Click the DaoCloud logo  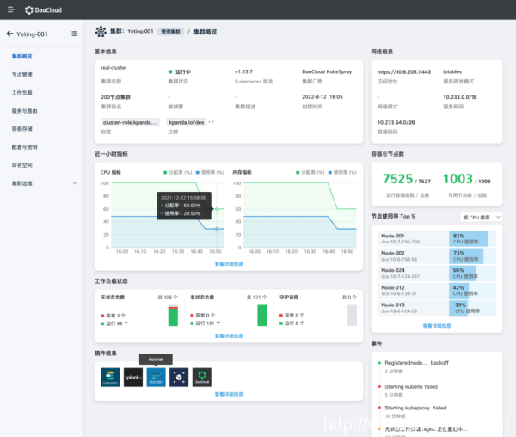pyautogui.click(x=39, y=9)
